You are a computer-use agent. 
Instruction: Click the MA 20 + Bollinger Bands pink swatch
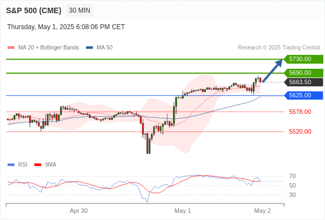coord(11,48)
